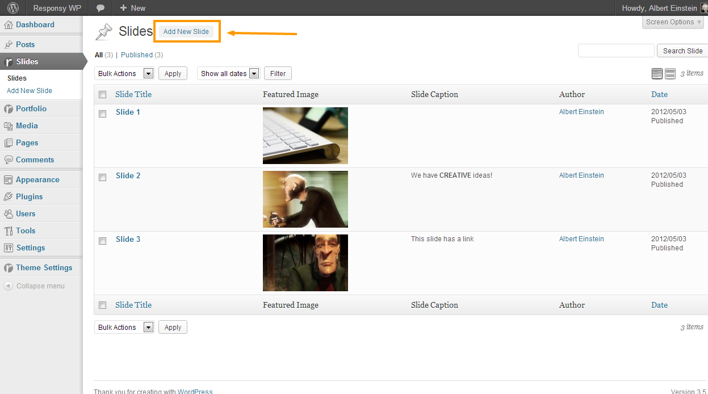Filter the list by Published tab
708x394 pixels.
137,55
